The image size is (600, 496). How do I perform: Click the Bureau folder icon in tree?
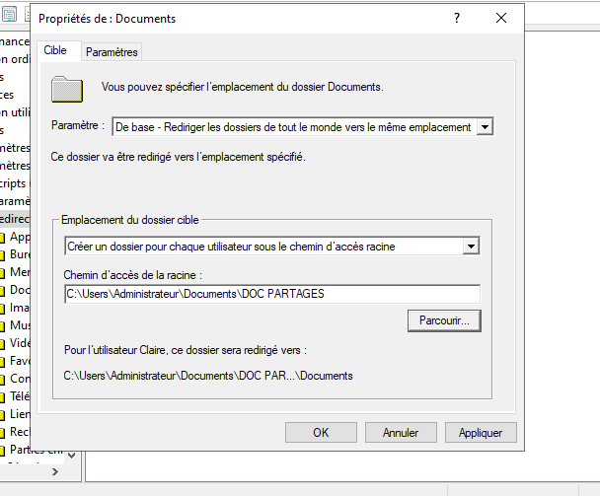click(x=3, y=254)
